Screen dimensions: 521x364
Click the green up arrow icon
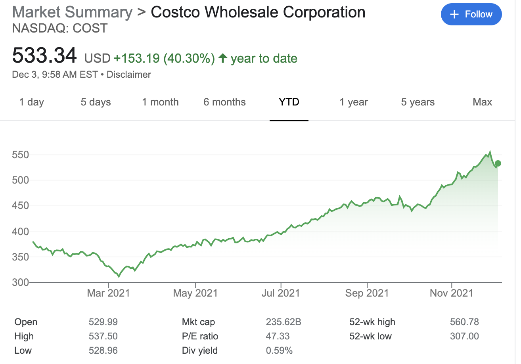pyautogui.click(x=223, y=59)
